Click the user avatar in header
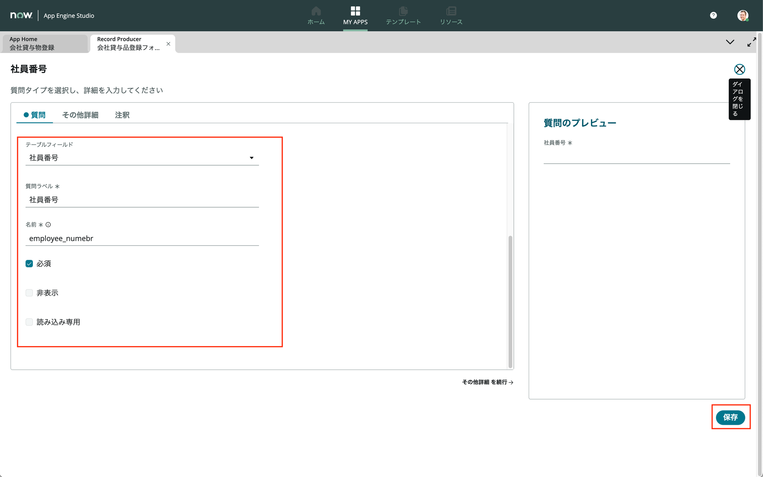 [742, 15]
